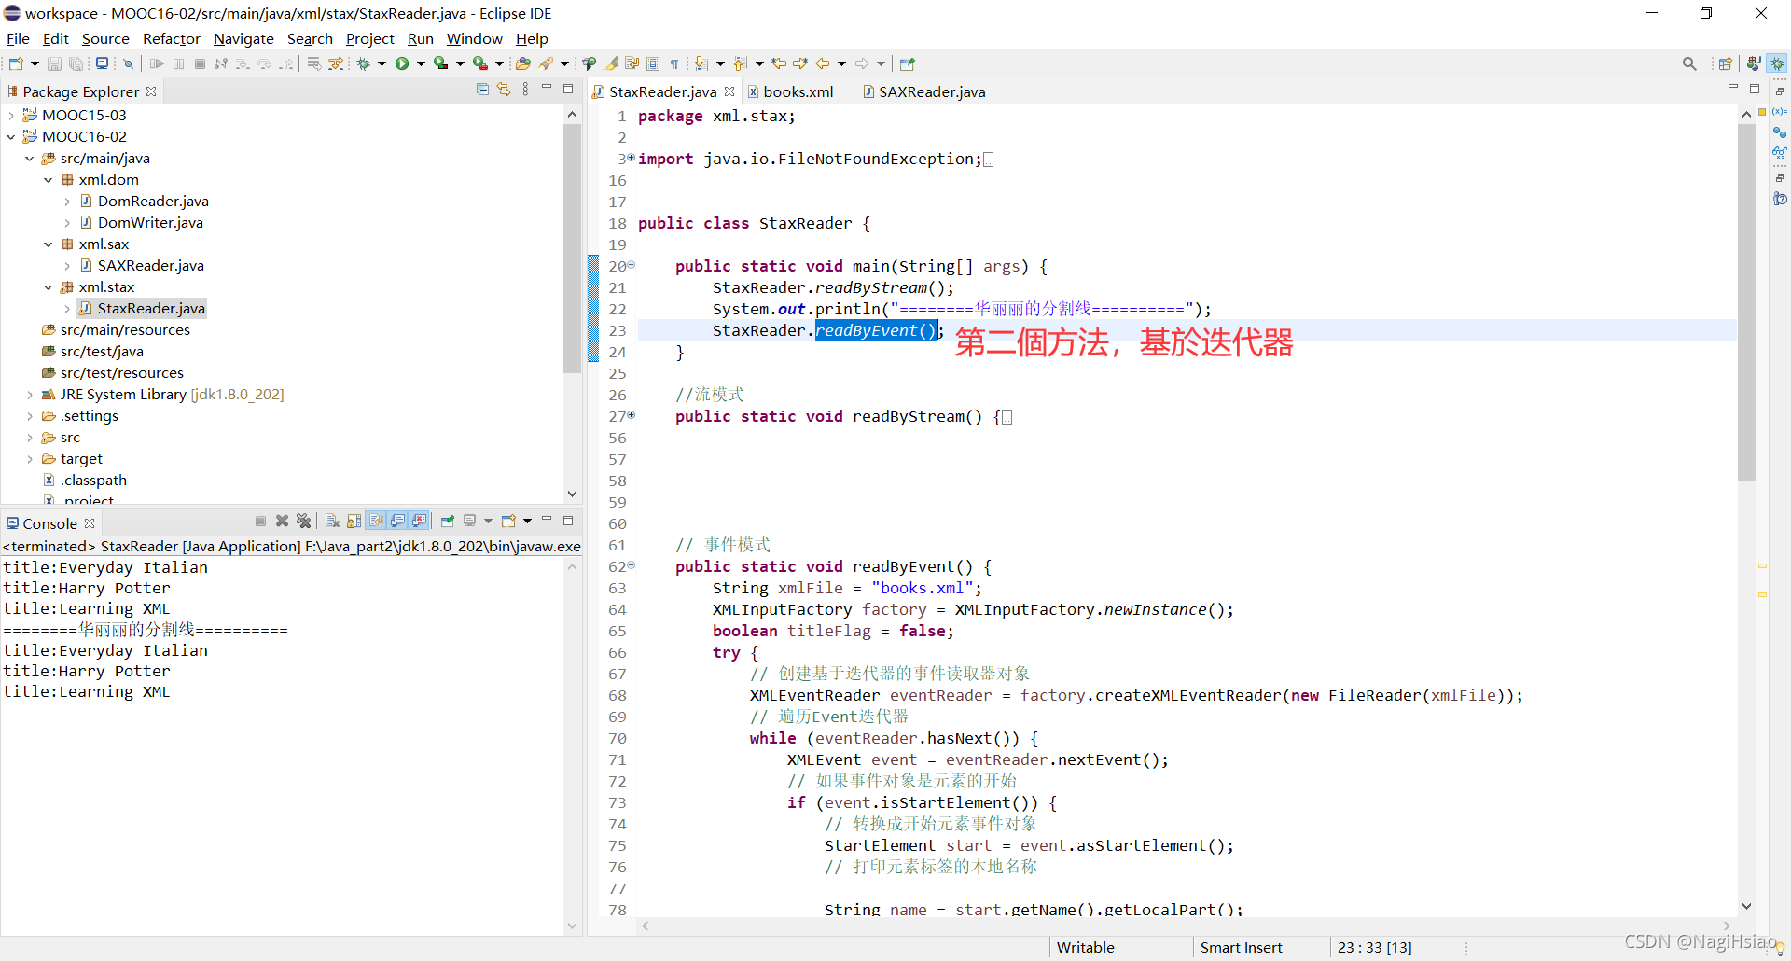Expand the MOOC15-03 project
The height and width of the screenshot is (961, 1791).
(10, 116)
